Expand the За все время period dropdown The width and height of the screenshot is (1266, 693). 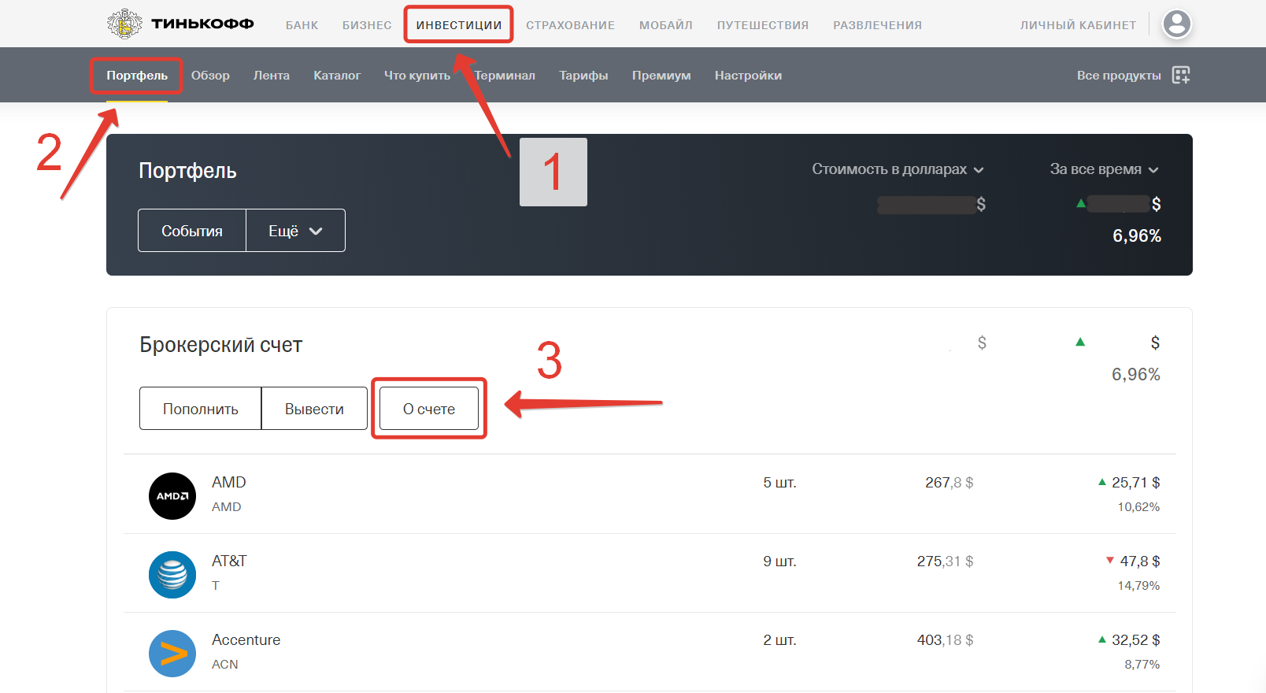(x=1104, y=169)
